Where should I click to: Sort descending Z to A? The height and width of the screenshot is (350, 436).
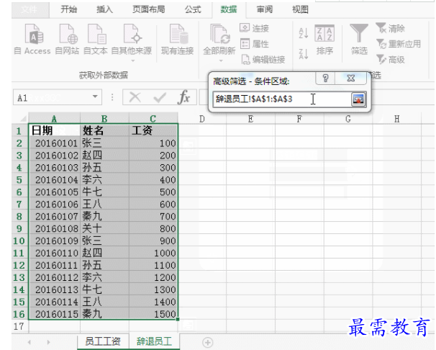[x=304, y=53]
